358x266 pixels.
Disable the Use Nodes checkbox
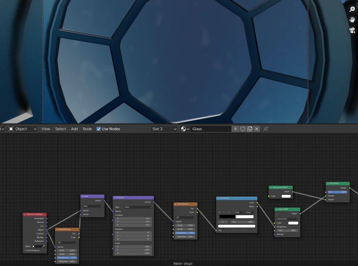pyautogui.click(x=99, y=129)
